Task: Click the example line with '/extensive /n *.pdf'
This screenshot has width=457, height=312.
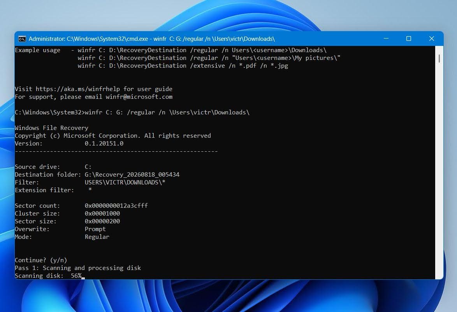Action: [183, 66]
